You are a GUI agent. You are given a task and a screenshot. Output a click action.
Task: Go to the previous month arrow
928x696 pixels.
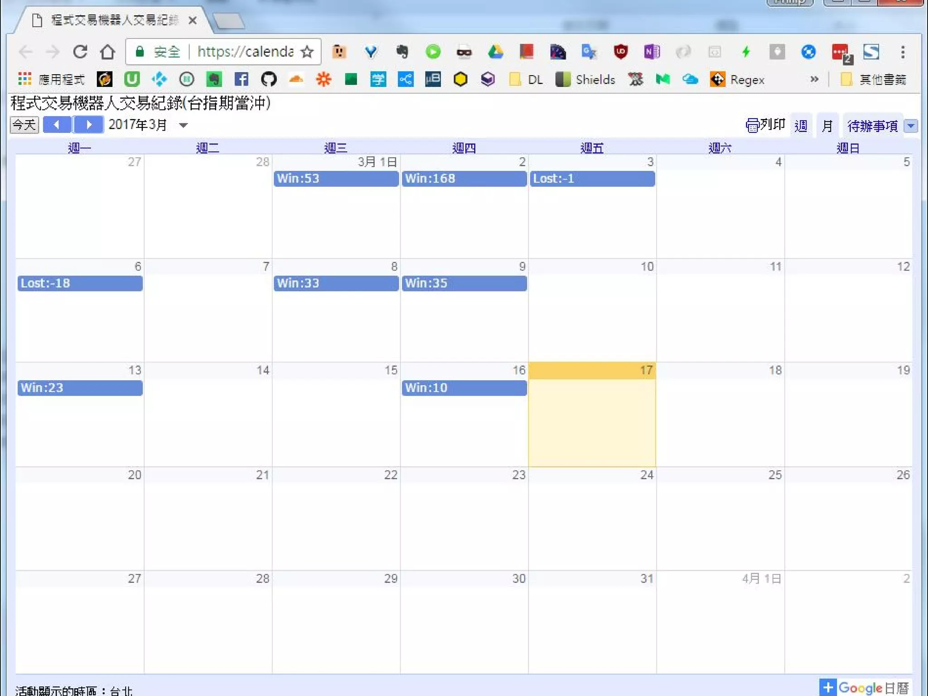click(x=57, y=125)
